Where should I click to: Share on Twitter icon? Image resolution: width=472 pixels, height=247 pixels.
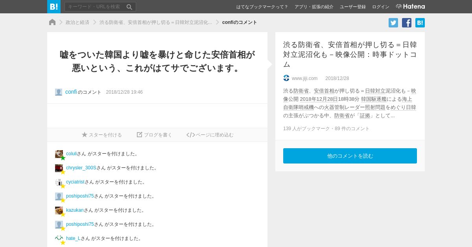(393, 23)
